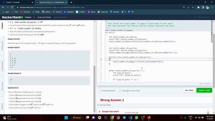Open a new browser tab
The image size is (215, 121).
coord(71,2)
